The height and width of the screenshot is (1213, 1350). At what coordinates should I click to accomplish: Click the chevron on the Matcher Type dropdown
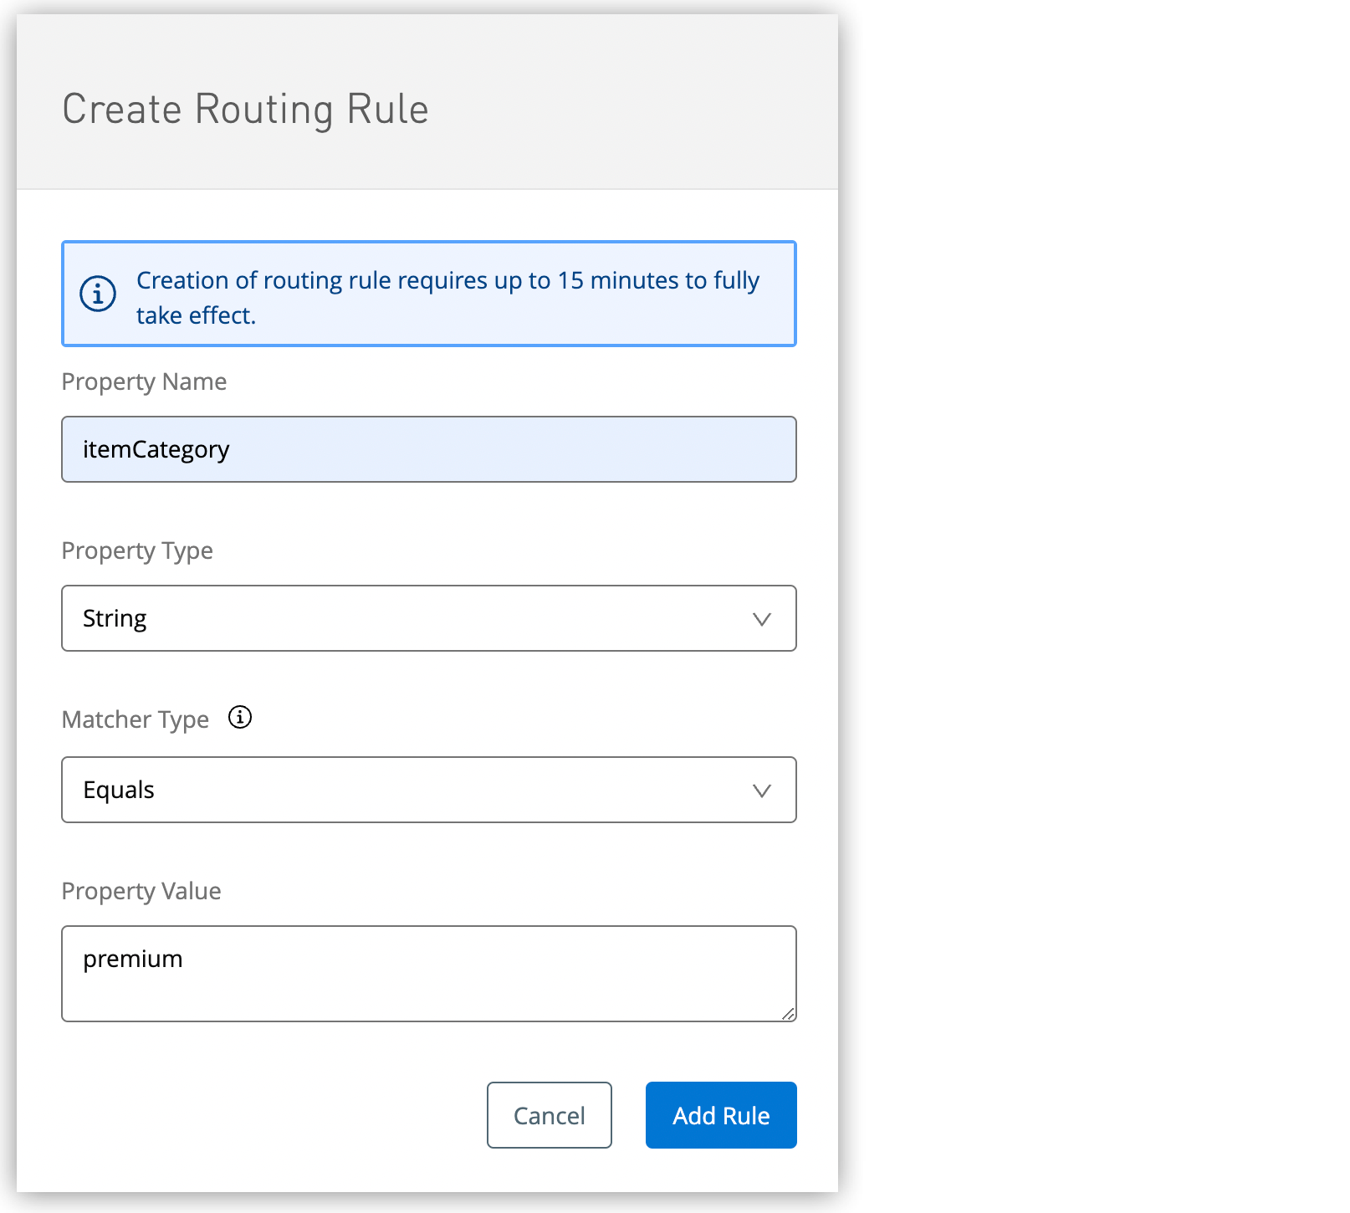[761, 790]
